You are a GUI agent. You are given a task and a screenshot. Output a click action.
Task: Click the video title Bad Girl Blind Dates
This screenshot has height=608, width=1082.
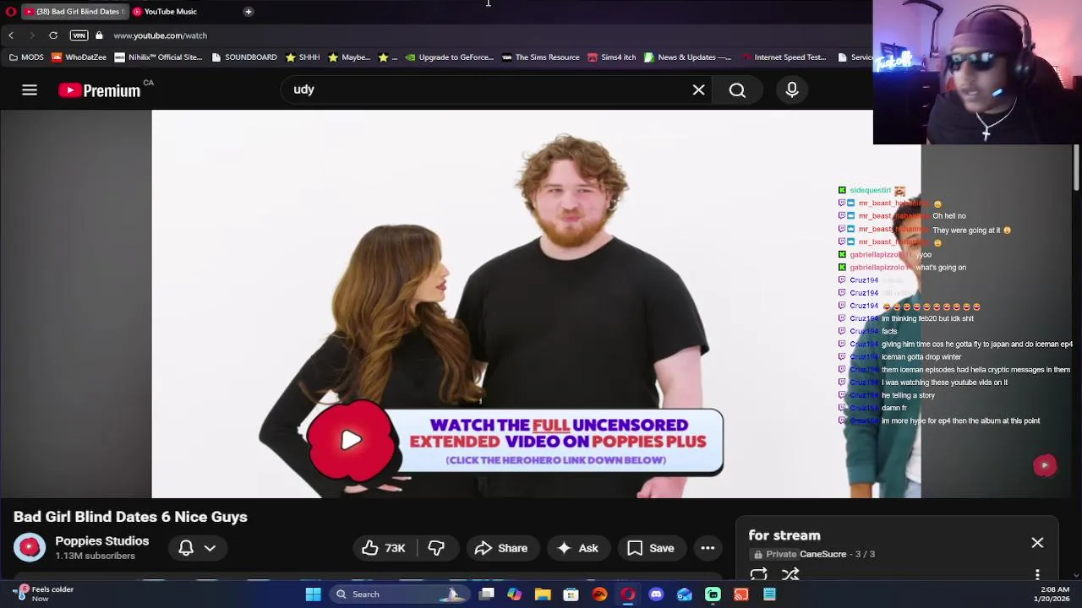pyautogui.click(x=130, y=517)
